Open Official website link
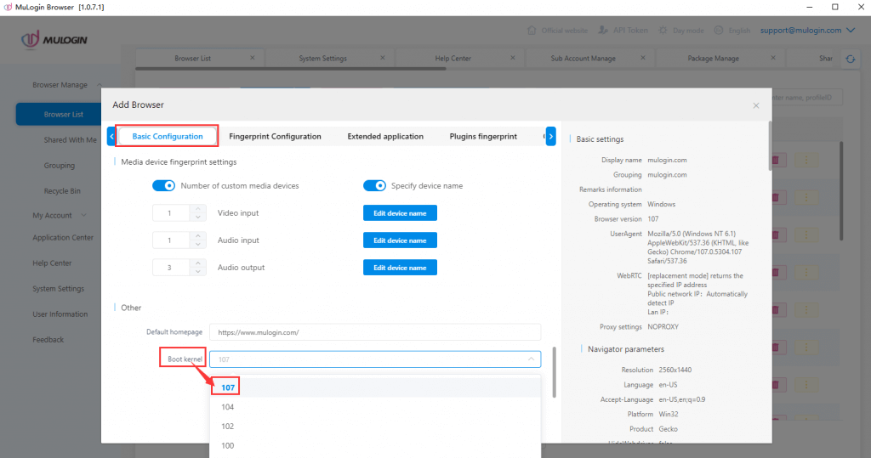The width and height of the screenshot is (871, 458). point(557,31)
